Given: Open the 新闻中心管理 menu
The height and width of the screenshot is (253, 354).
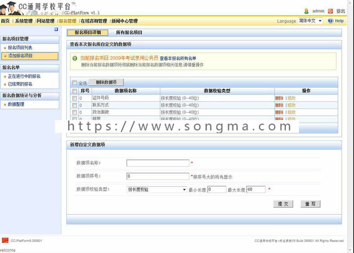Looking at the screenshot, I should tap(125, 21).
